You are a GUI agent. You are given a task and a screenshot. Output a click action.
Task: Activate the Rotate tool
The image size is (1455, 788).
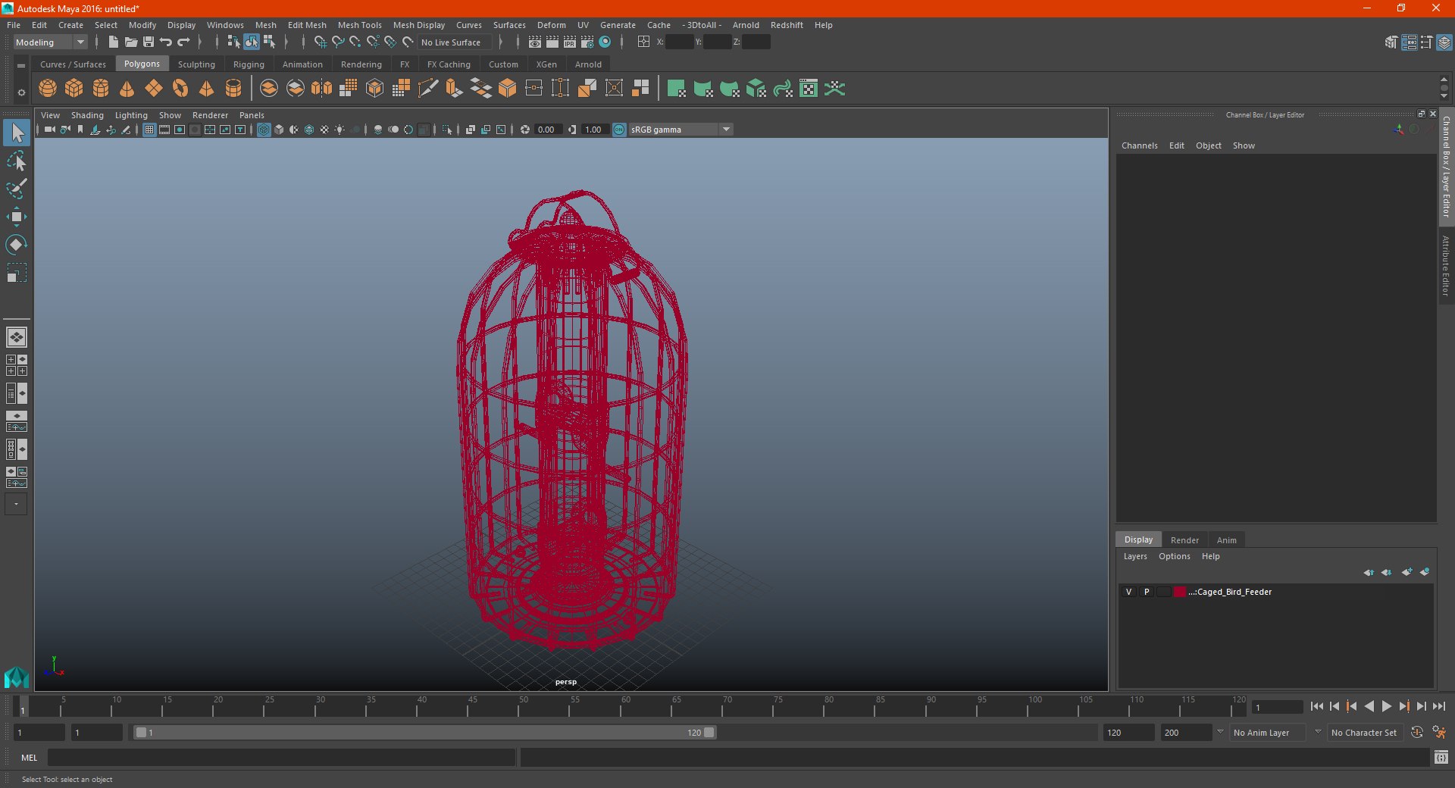pyautogui.click(x=17, y=245)
